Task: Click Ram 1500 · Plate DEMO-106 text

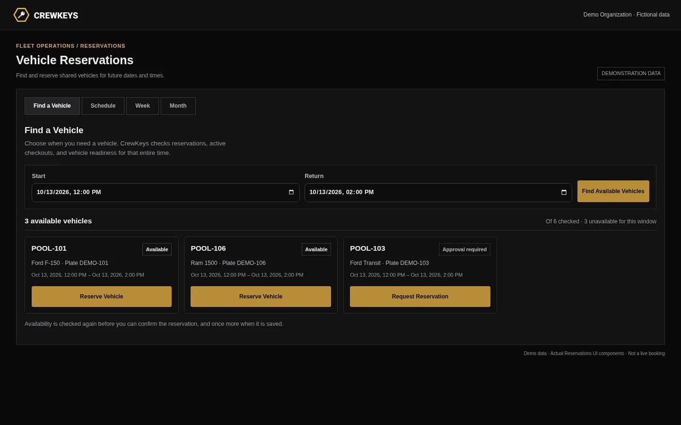Action: 228,263
